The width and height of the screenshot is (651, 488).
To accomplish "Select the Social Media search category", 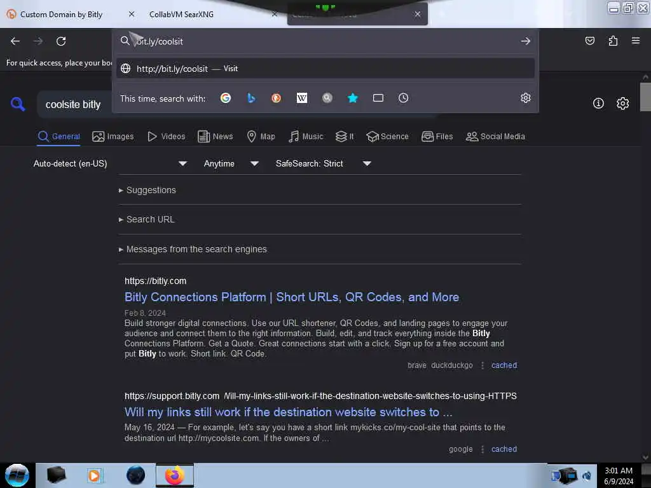I will [x=495, y=137].
